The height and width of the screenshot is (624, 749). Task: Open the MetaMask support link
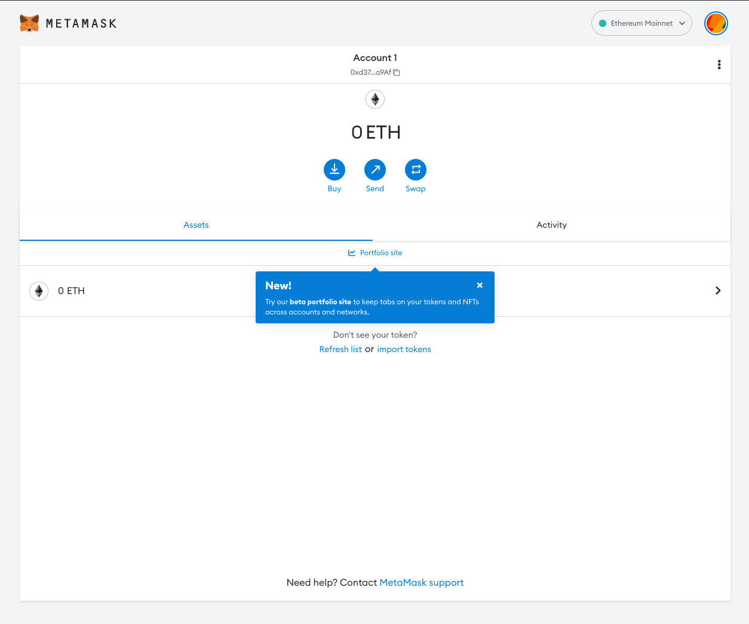tap(421, 583)
